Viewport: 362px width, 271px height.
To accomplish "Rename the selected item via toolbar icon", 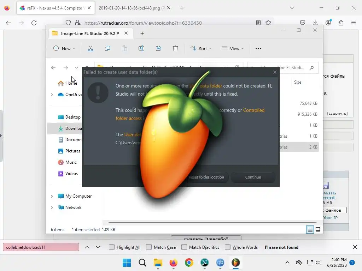I will 141,48.
